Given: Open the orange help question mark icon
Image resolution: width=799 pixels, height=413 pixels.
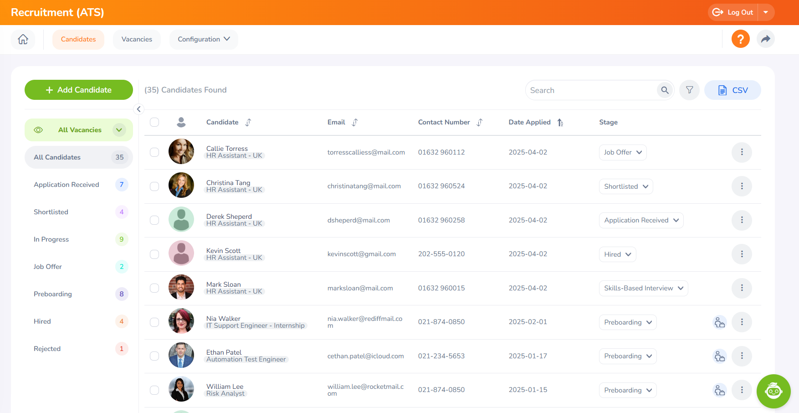Looking at the screenshot, I should (x=740, y=39).
